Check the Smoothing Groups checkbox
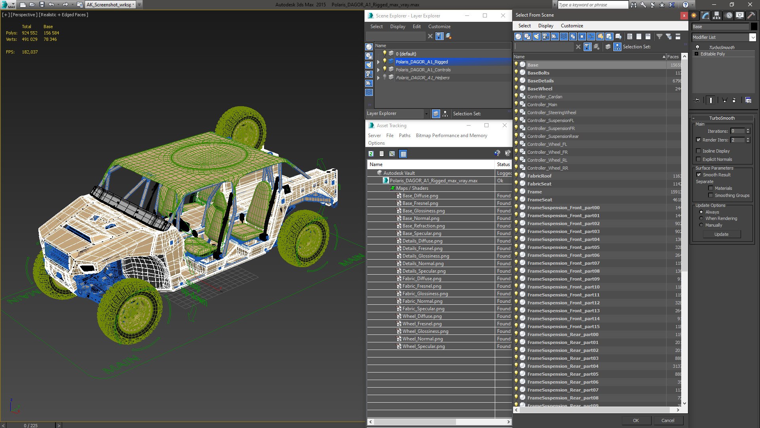760x428 pixels. pyautogui.click(x=711, y=195)
